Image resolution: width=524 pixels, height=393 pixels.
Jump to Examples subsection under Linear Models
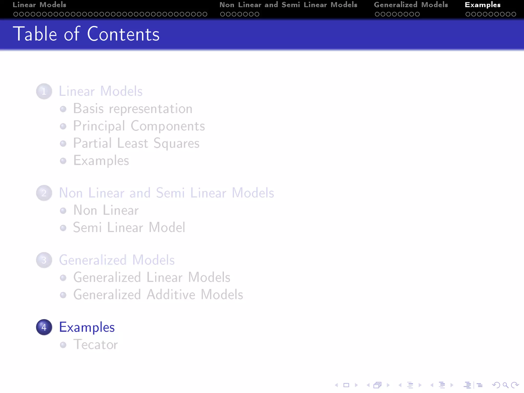101,161
